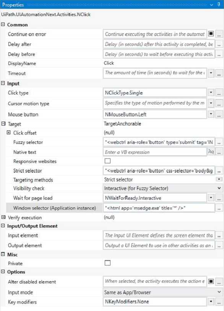
Task: Toggle the Alter disabled element box
Action: coord(211,281)
